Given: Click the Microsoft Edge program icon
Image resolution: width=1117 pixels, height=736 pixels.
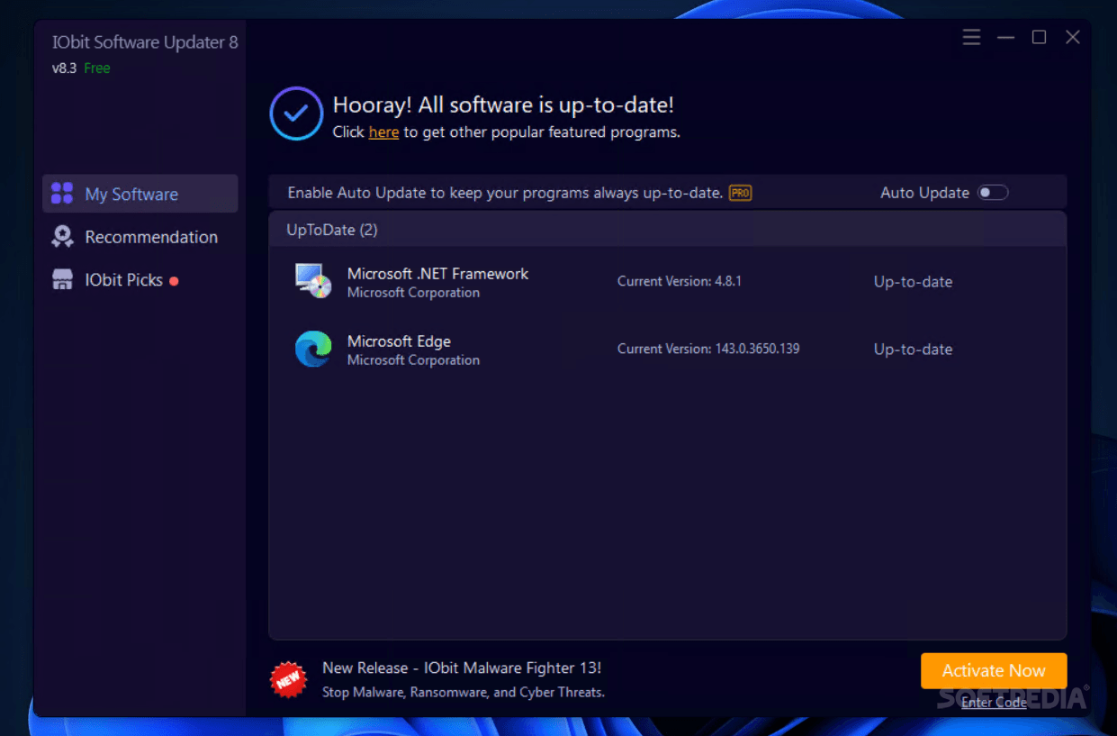Looking at the screenshot, I should click(x=313, y=349).
